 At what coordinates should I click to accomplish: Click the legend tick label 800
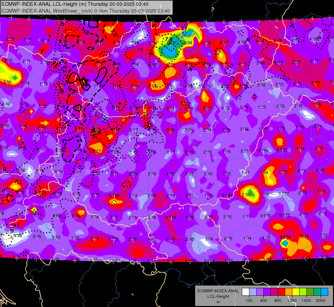pos(278,301)
